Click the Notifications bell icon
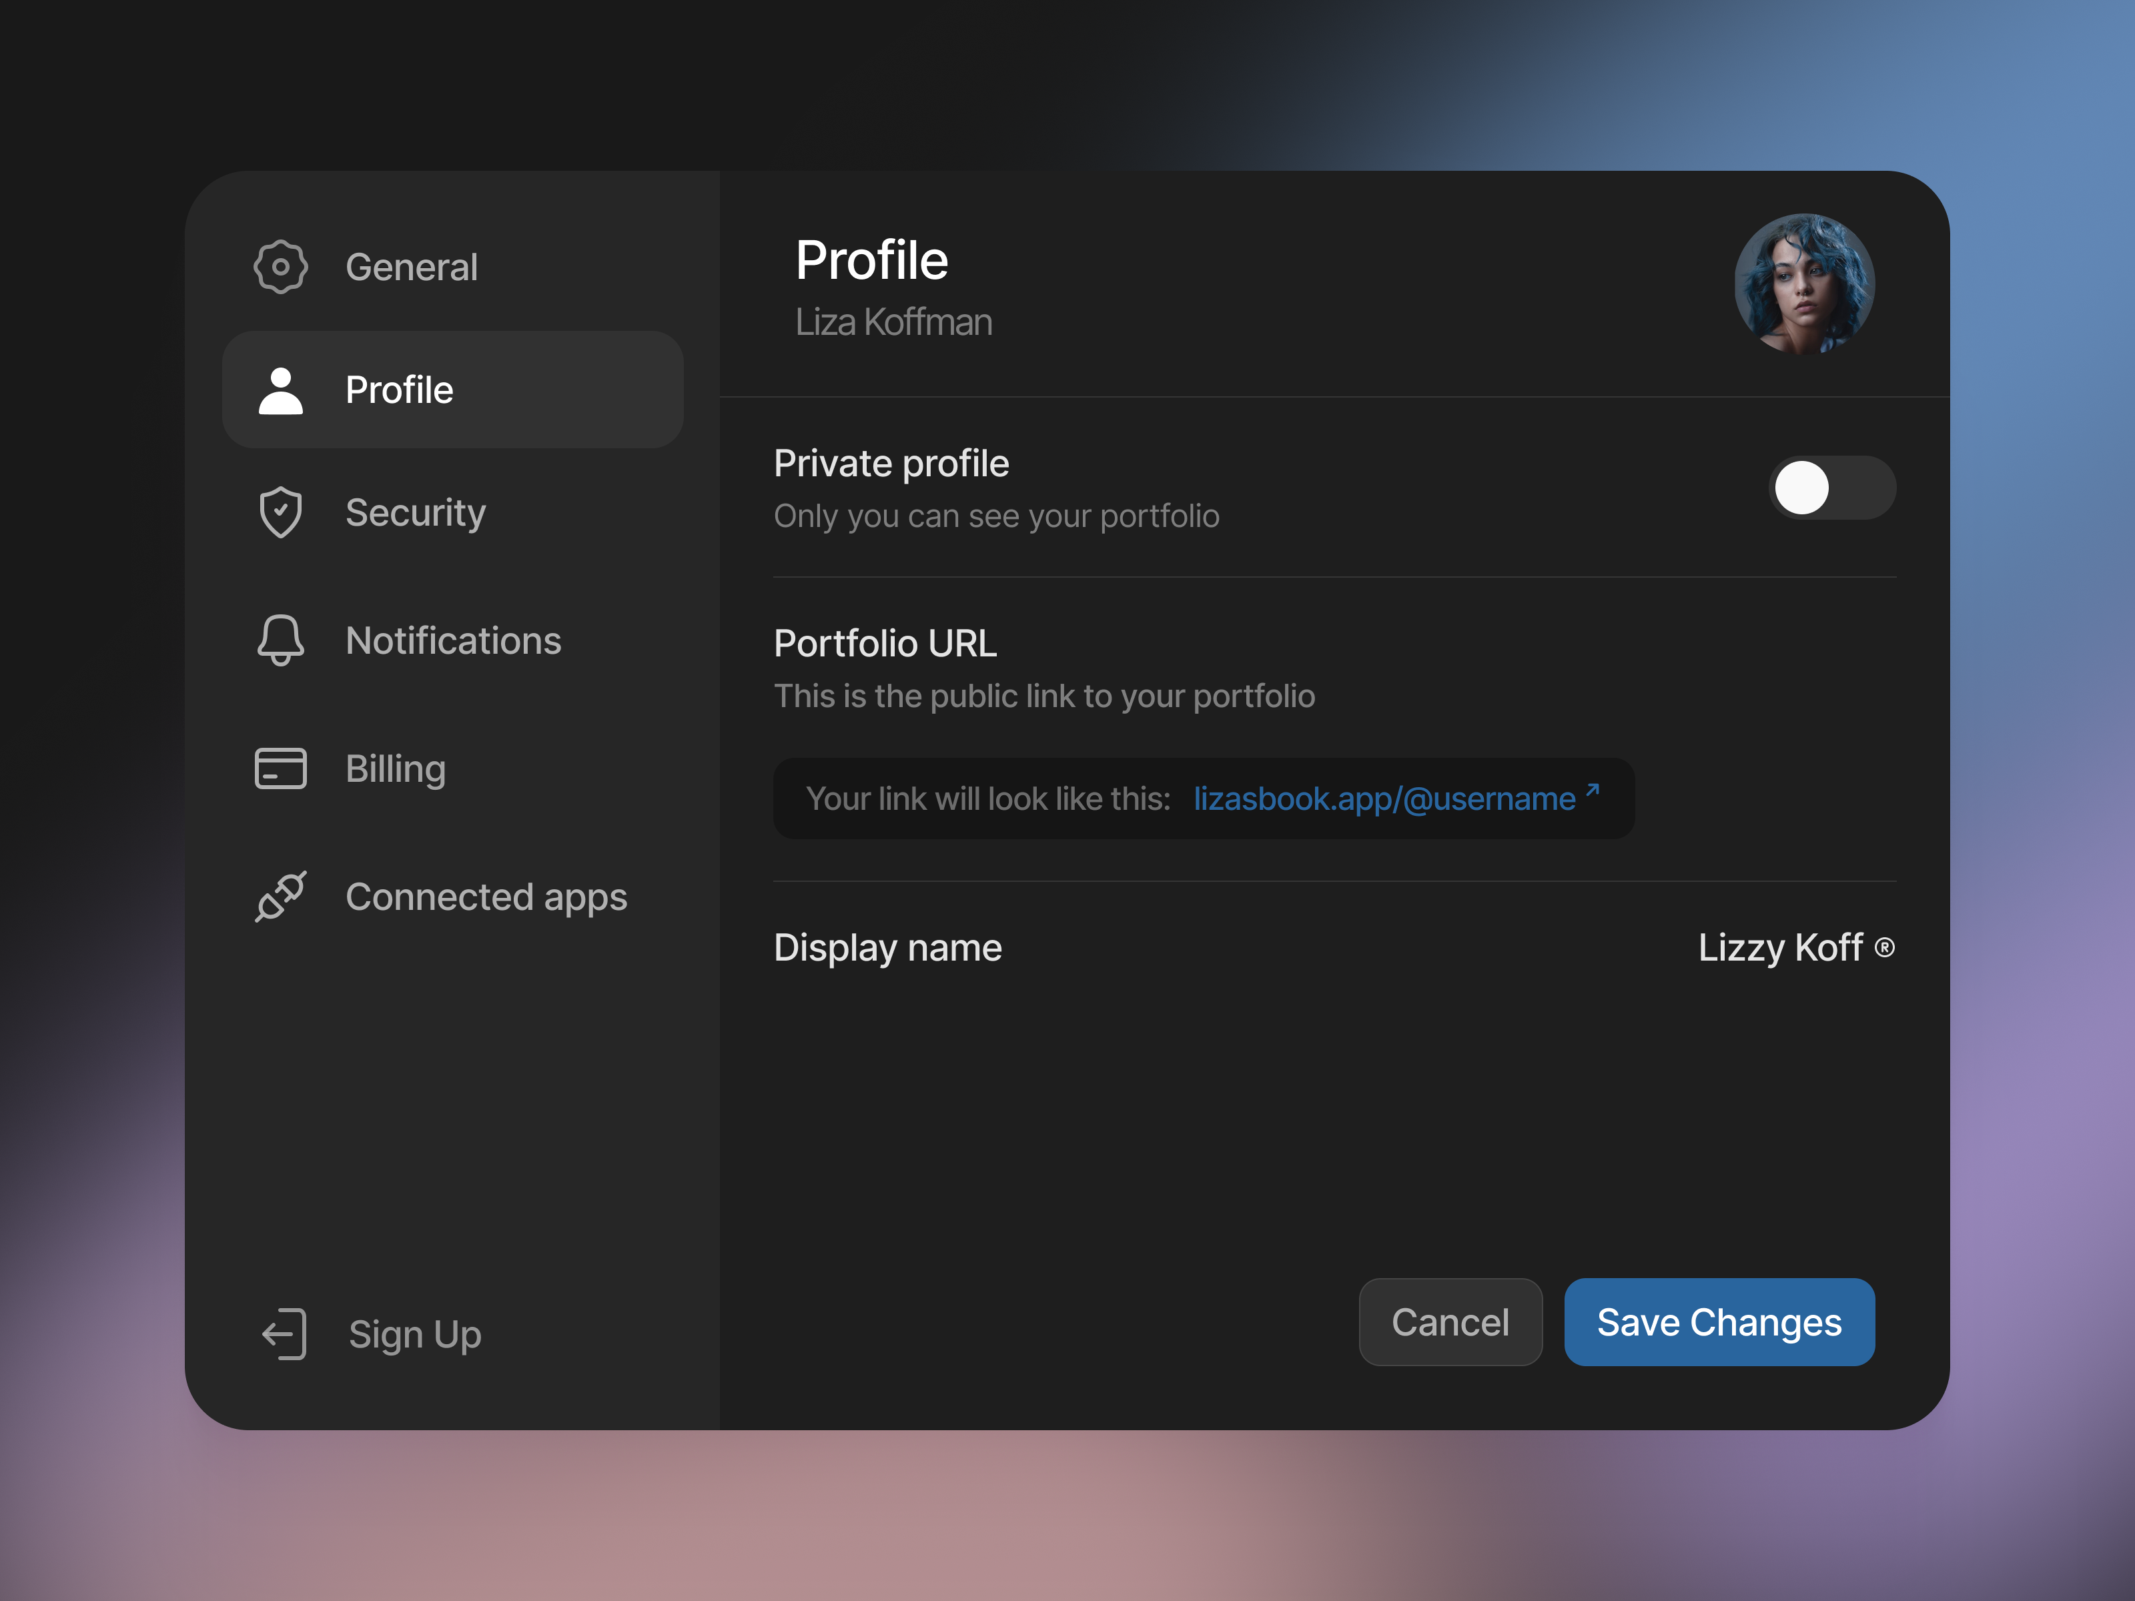This screenshot has height=1601, width=2135. point(280,640)
